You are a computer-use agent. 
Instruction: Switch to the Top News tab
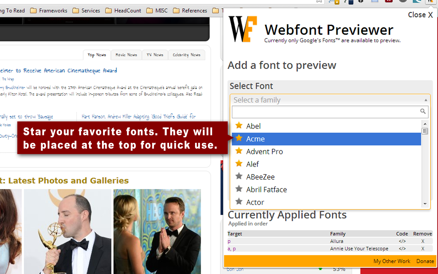[97, 55]
